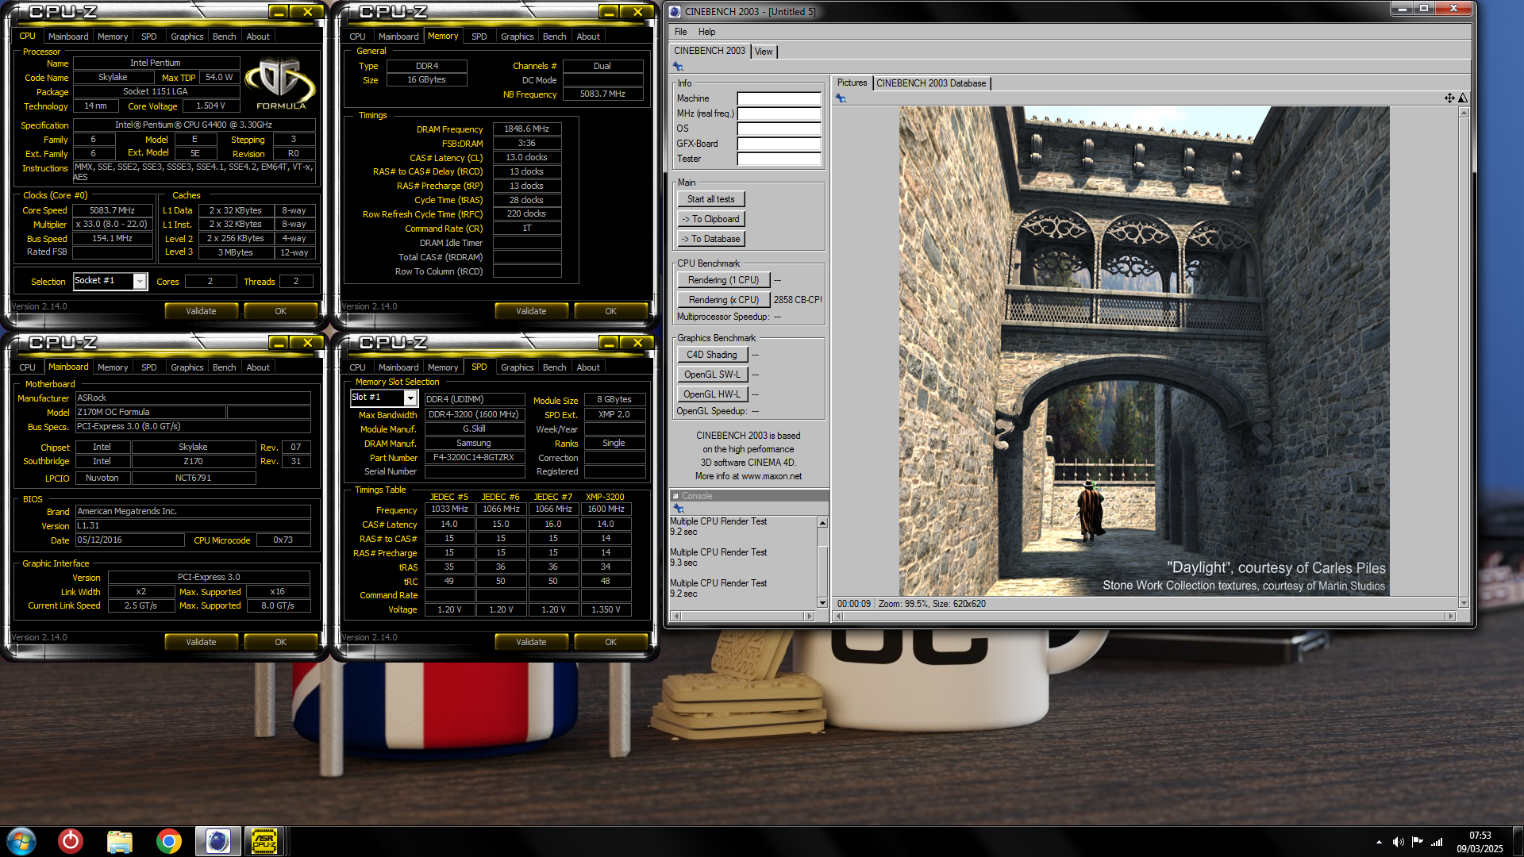Click the Core Speed value 5083.7 MHz
Screen dimensions: 1524x857
(112, 211)
